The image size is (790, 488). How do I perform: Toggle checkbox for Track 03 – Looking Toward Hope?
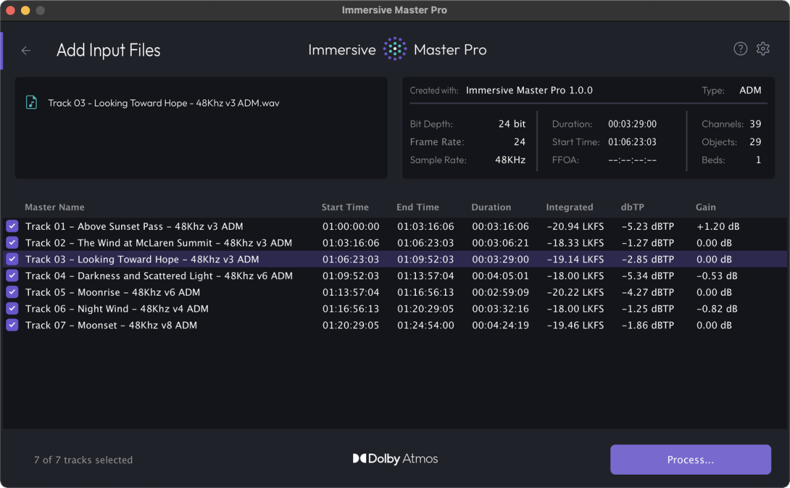12,259
